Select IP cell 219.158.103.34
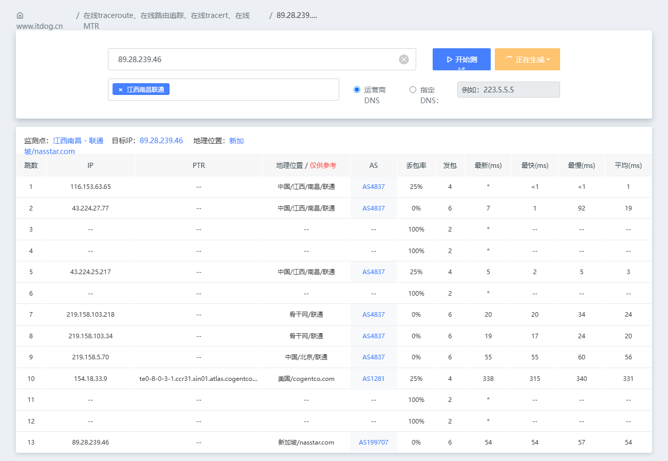Screen dimensions: 668x461 90,336
